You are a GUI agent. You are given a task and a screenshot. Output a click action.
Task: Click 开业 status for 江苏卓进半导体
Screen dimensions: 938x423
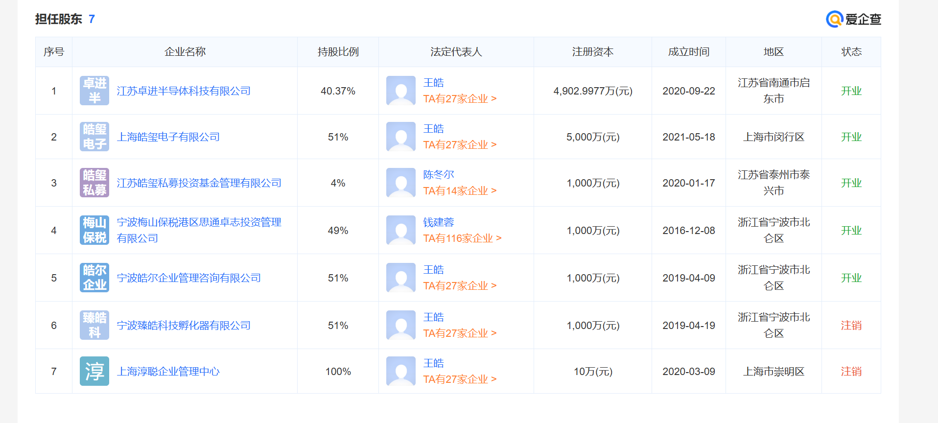[851, 91]
